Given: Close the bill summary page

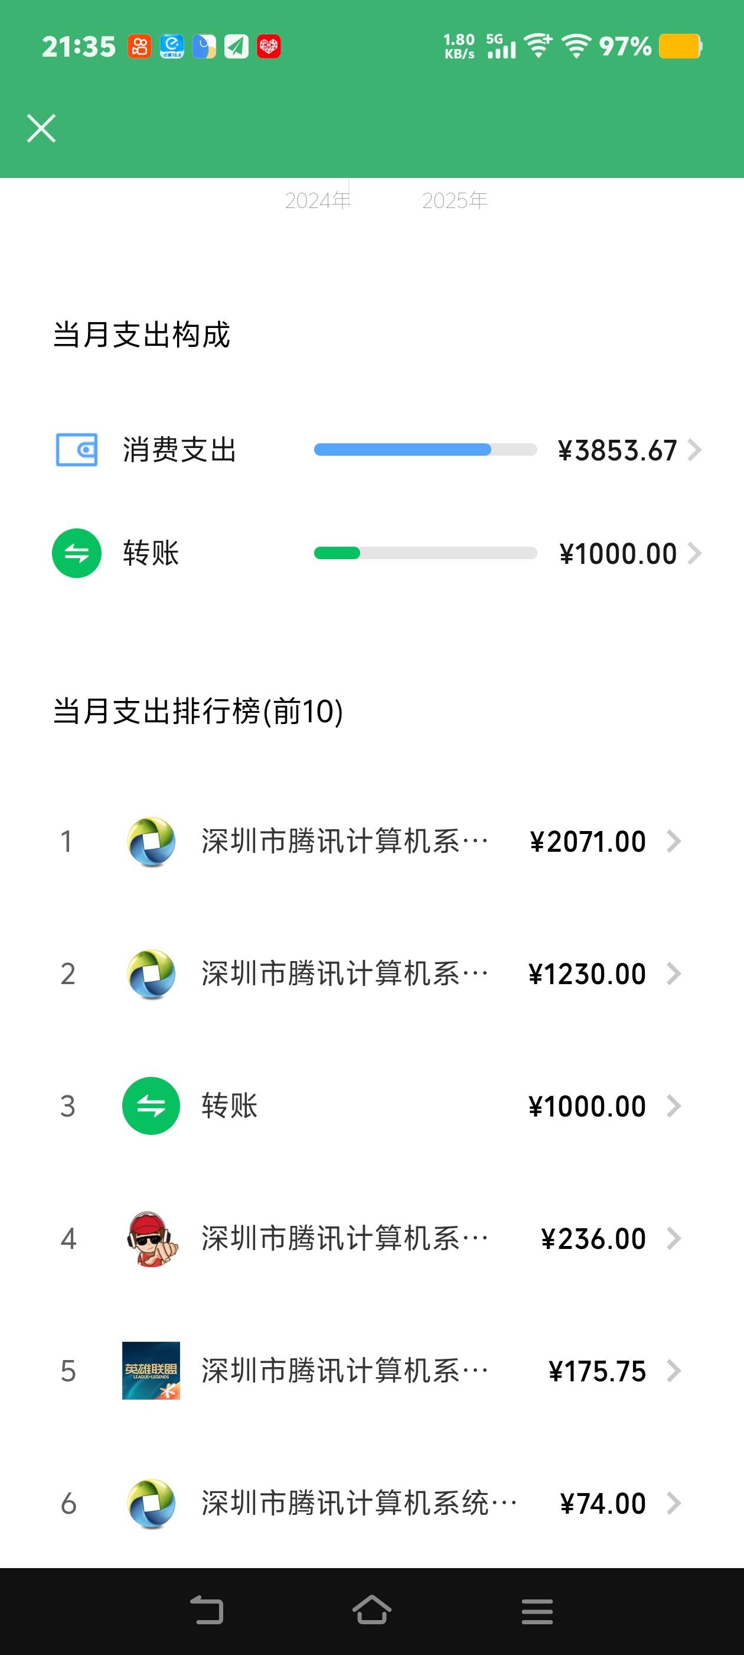Looking at the screenshot, I should (41, 128).
